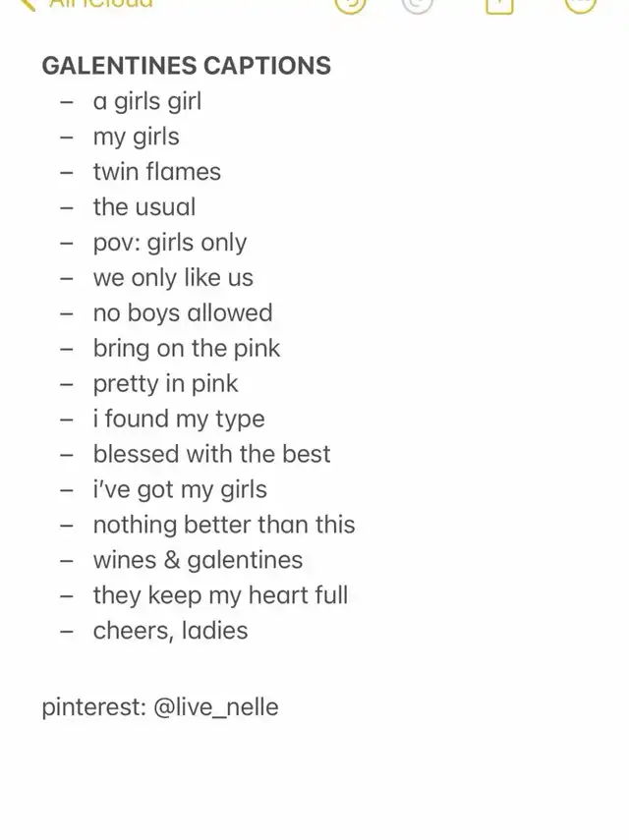Screen dimensions: 629x840
Task: Click the GALENTINES CAPTIONS heading
Action: tap(187, 66)
